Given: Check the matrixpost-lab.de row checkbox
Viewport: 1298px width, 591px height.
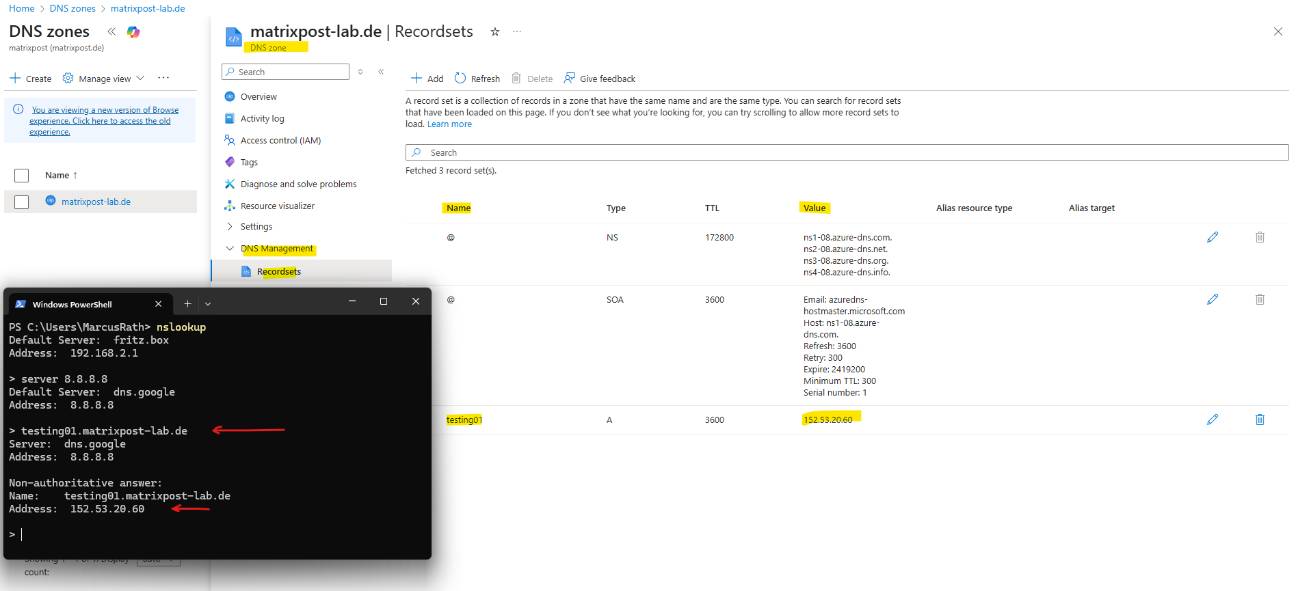Looking at the screenshot, I should coord(22,202).
